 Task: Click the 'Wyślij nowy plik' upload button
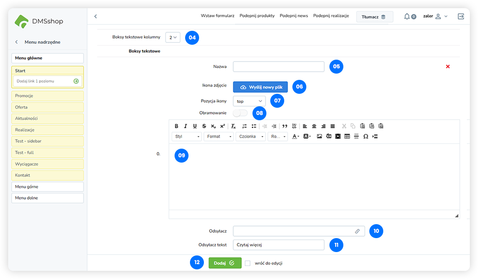(x=260, y=87)
